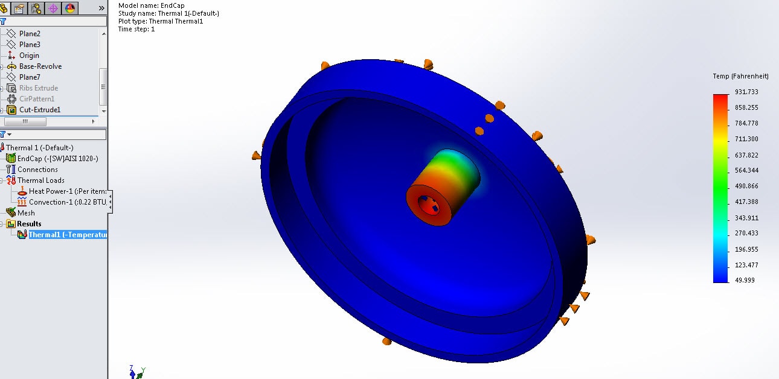Click the feature tree scroll down arrow
Image resolution: width=779 pixels, height=379 pixels.
click(103, 111)
